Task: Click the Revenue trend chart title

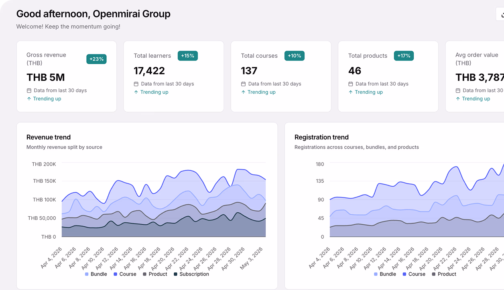Action: [49, 137]
